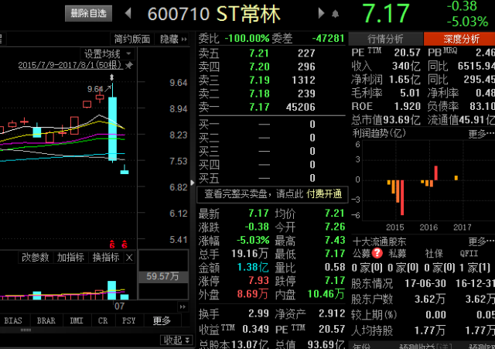This screenshot has height=349, width=495.
Task: Click the volume readout 59.57万
Action: pos(162,276)
